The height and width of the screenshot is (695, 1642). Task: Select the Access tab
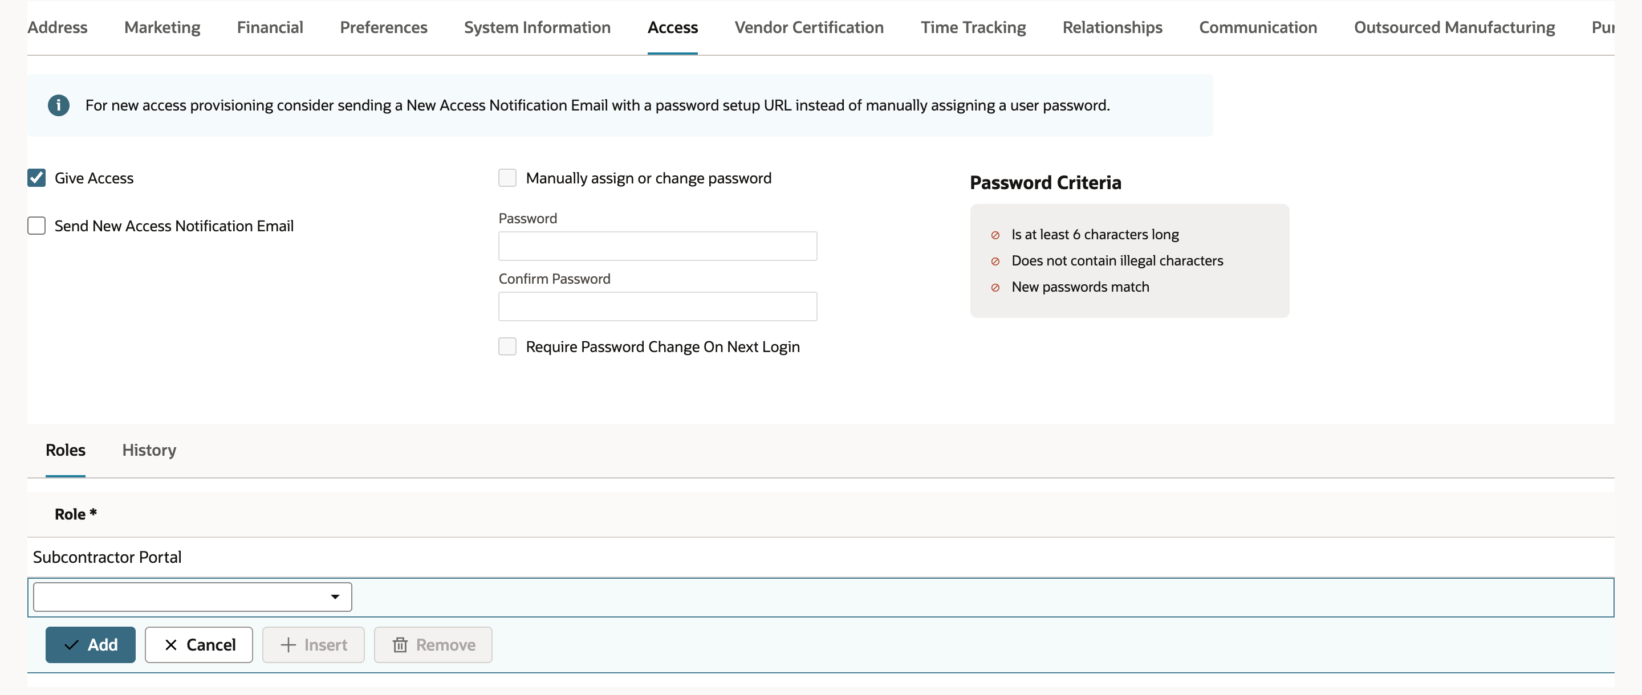point(673,27)
